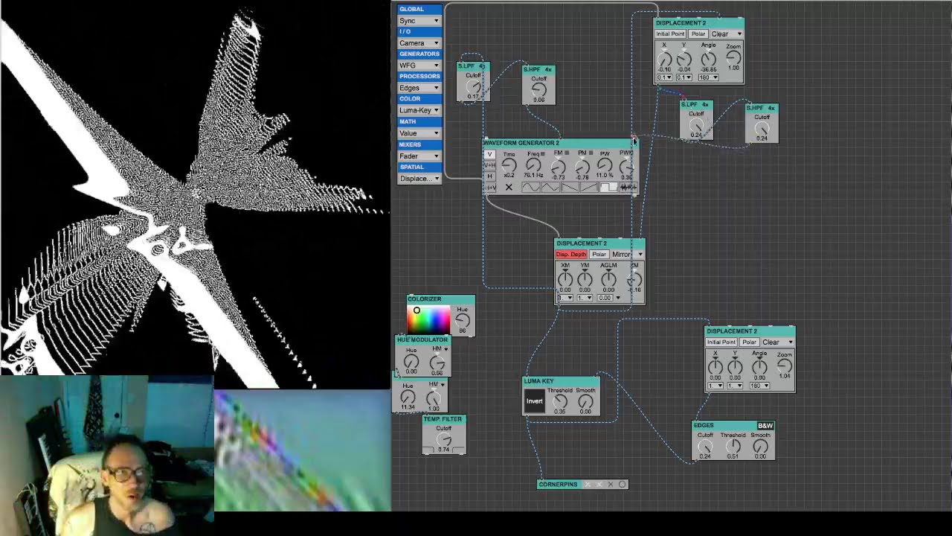Open the Sync dropdown under Global
Image resolution: width=952 pixels, height=536 pixels.
[419, 21]
